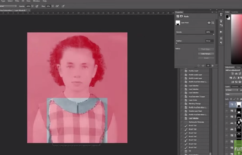The image size is (242, 155).
Task: Hide the topmost selected adjustment layer
Action: tap(227, 105)
